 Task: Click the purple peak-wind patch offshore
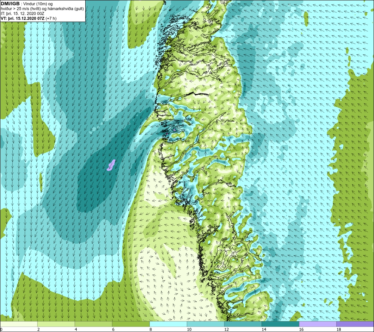(111, 165)
